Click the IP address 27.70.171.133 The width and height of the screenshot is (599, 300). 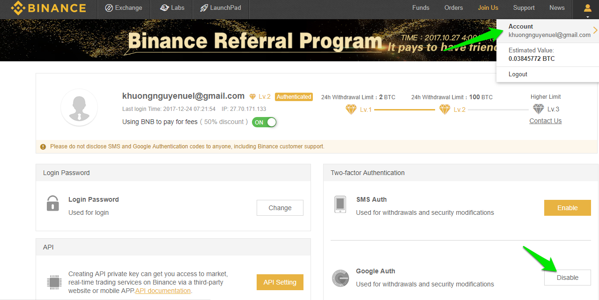244,109
